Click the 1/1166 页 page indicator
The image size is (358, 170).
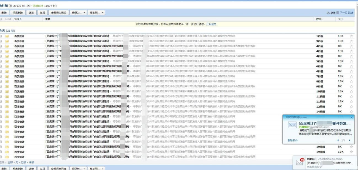coord(332,13)
